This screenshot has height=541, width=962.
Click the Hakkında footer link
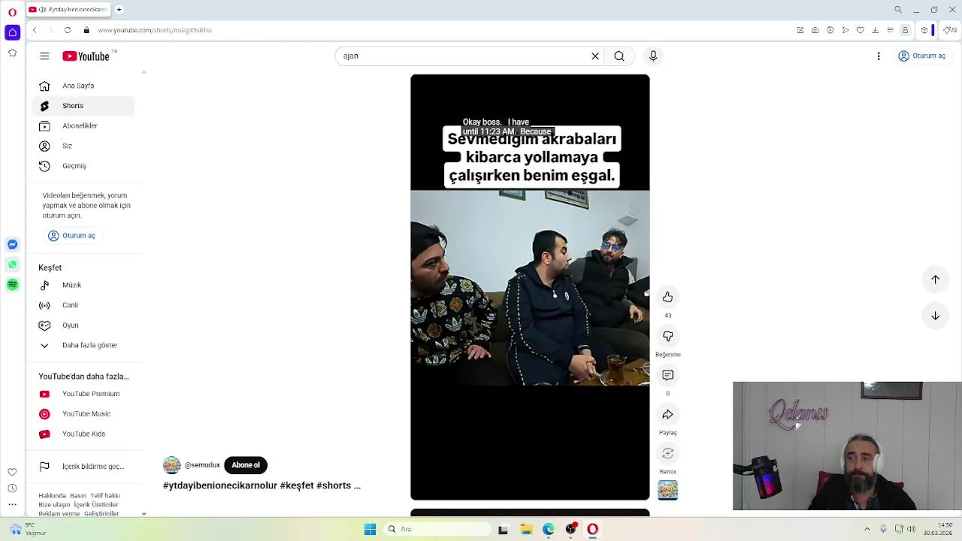coord(52,496)
